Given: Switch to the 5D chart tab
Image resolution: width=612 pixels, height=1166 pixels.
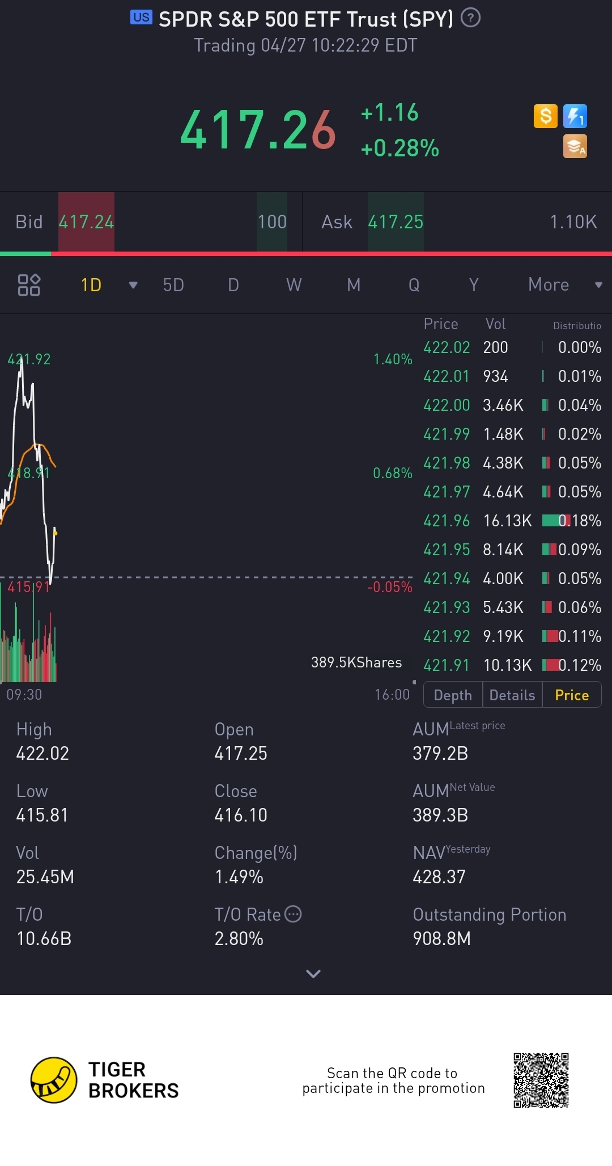Looking at the screenshot, I should coord(173,285).
